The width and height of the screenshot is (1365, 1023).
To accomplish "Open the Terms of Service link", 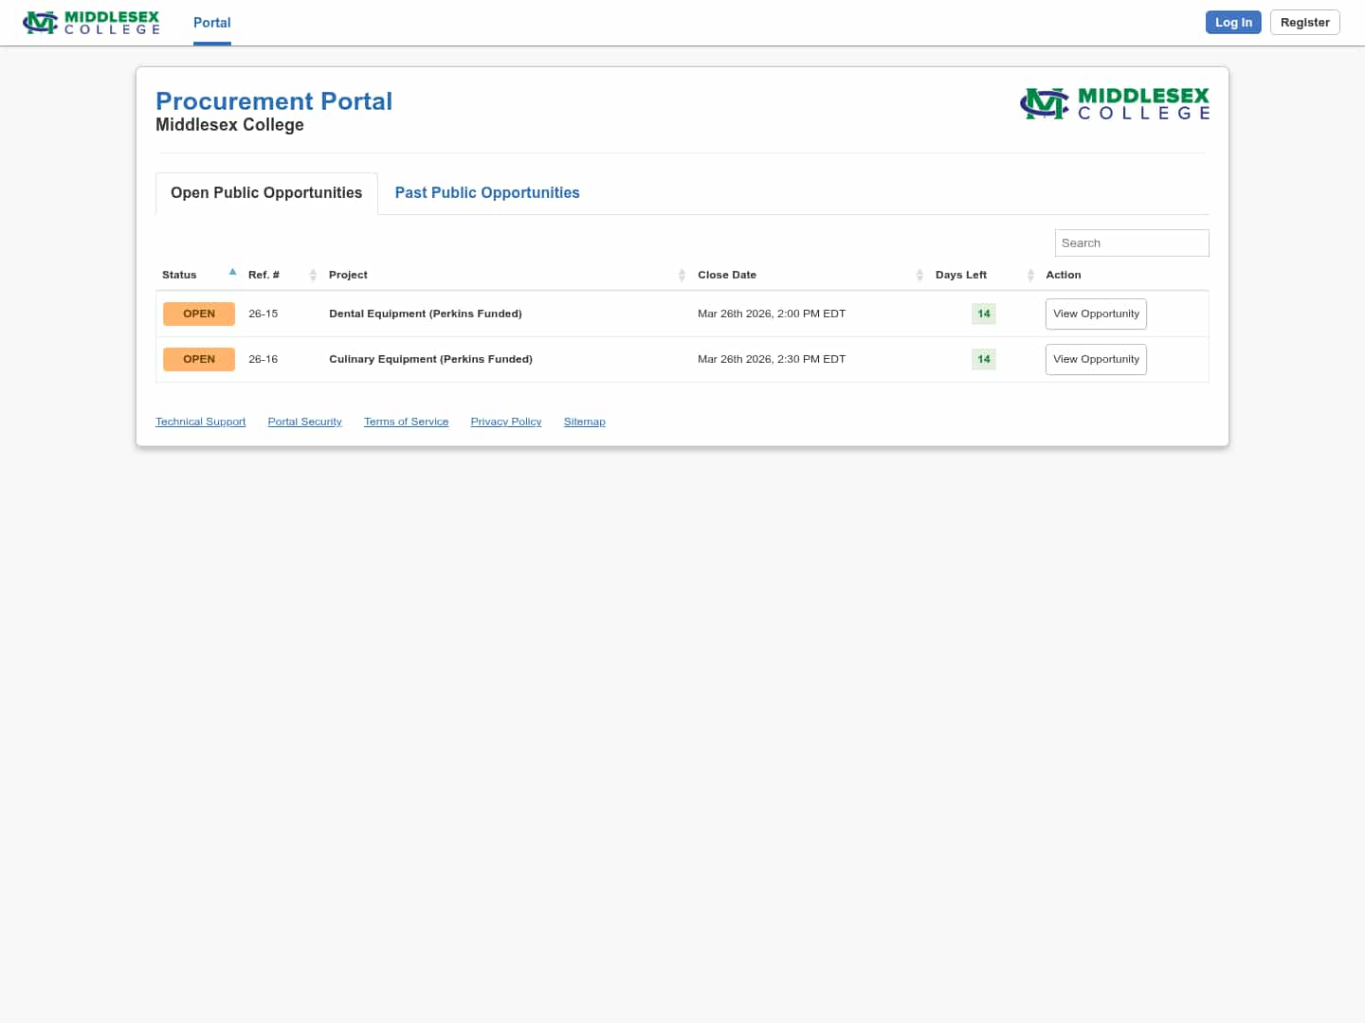I will coord(406,422).
